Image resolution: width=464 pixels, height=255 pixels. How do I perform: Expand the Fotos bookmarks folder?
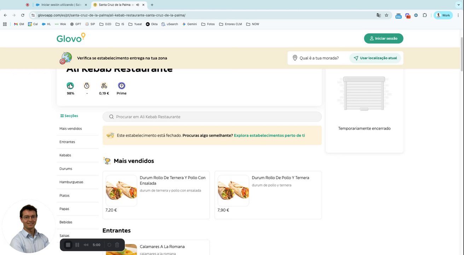coord(208,24)
